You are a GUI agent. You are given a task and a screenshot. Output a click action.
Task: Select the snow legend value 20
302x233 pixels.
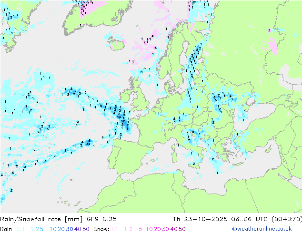tap(157, 229)
